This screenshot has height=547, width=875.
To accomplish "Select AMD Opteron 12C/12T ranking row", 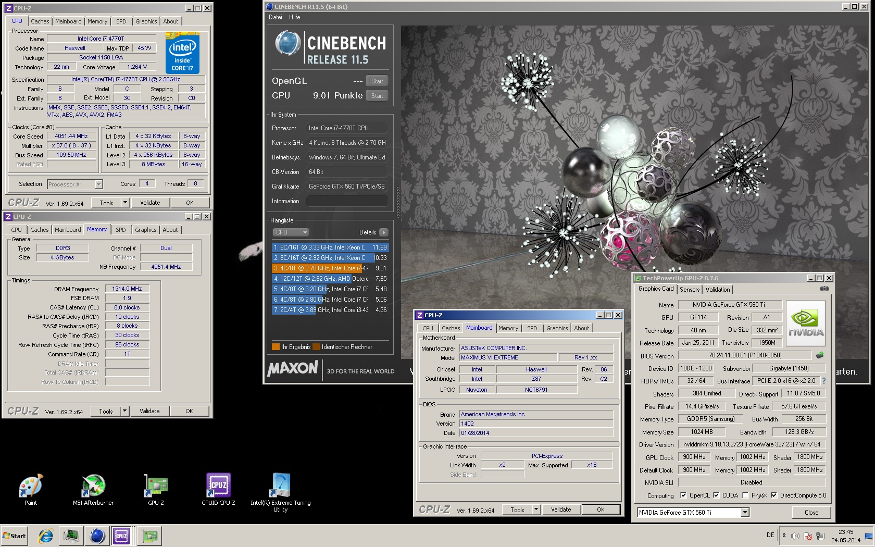I will tap(330, 279).
